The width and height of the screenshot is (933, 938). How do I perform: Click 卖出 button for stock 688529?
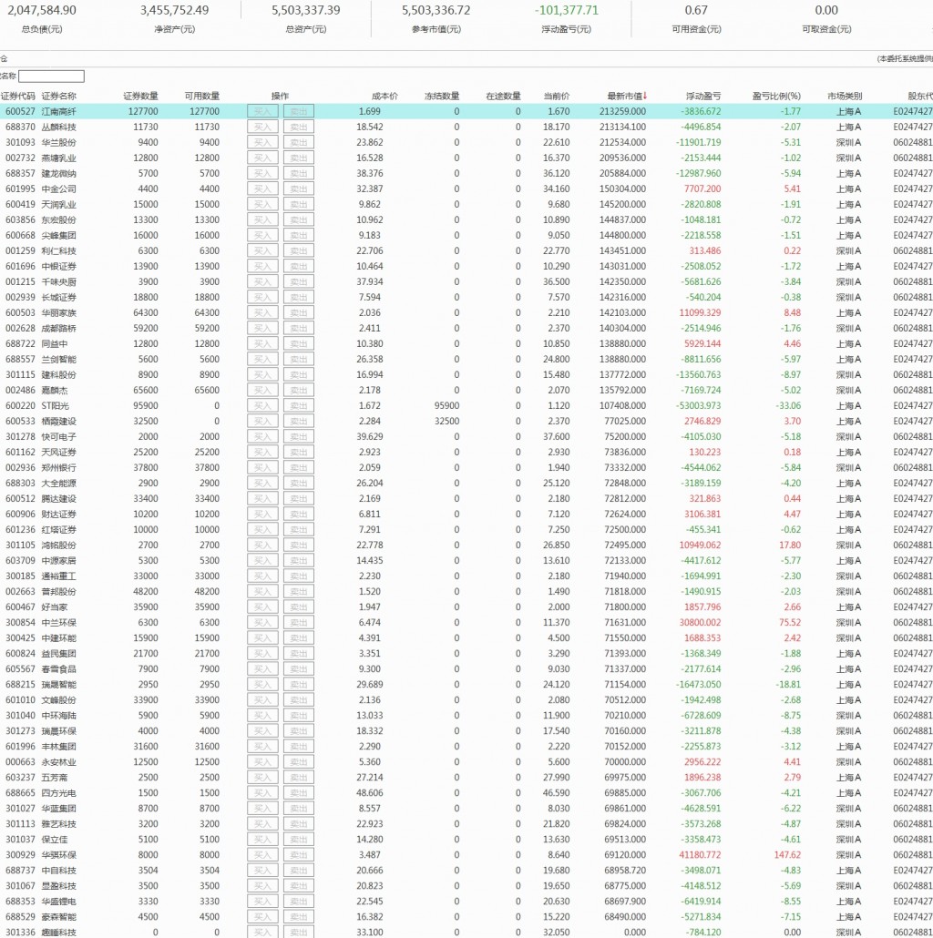[299, 917]
